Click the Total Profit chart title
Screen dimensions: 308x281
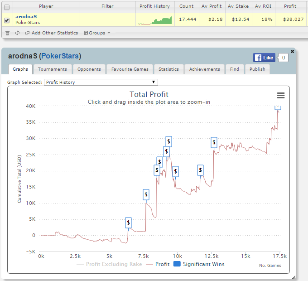[x=149, y=95]
